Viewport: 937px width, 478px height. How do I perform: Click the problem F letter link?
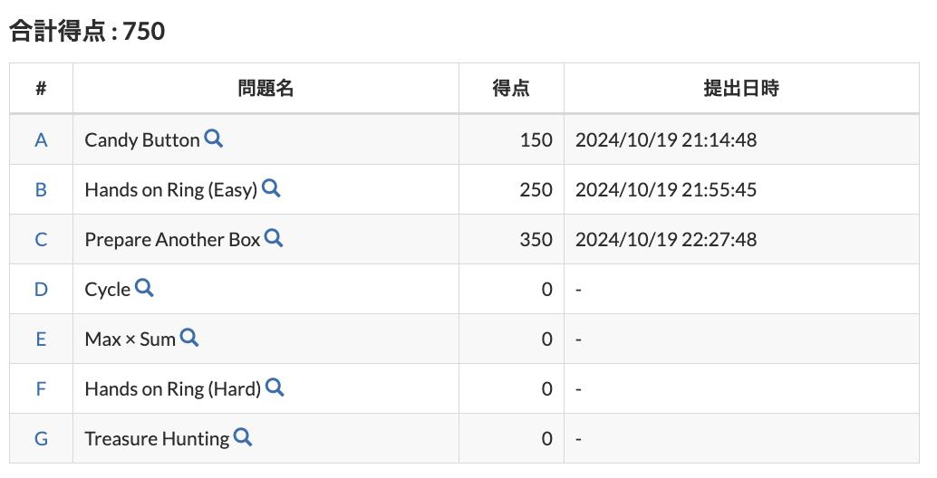point(41,389)
